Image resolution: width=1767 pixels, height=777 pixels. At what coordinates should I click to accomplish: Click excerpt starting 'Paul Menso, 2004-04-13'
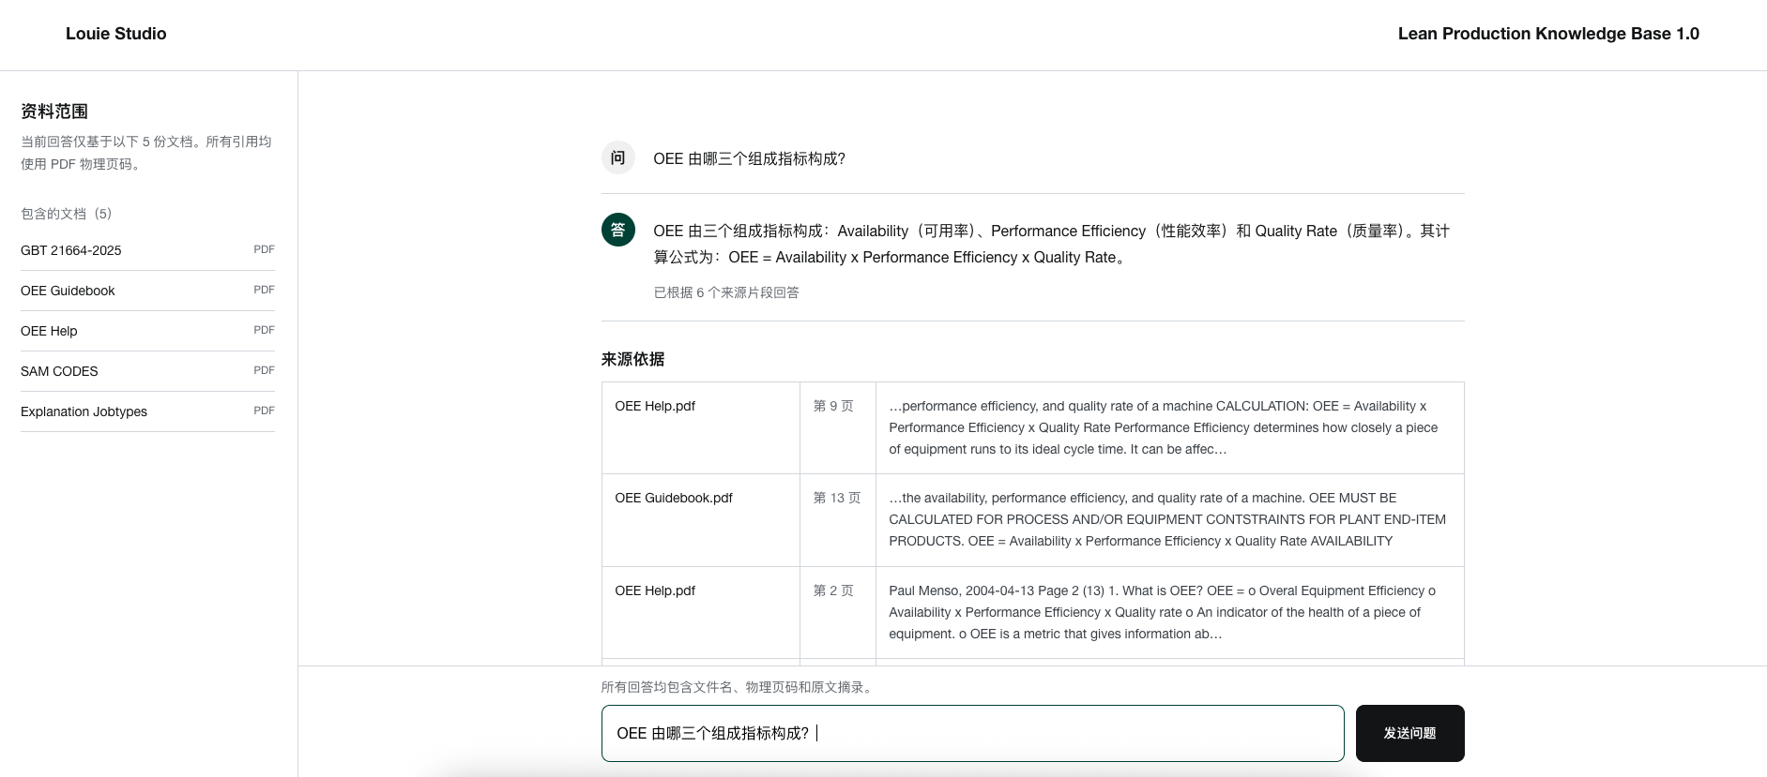tap(1162, 612)
